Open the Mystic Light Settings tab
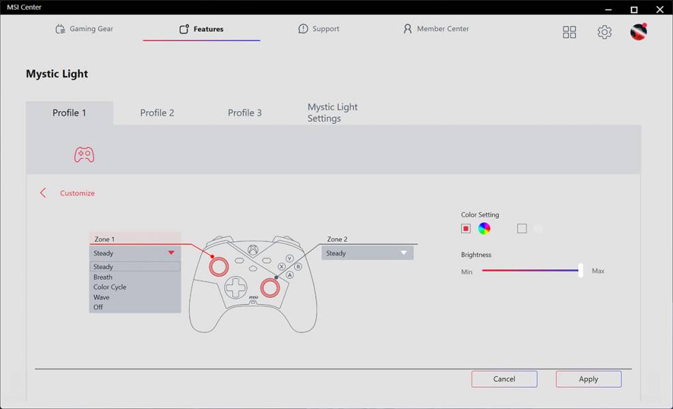 332,112
